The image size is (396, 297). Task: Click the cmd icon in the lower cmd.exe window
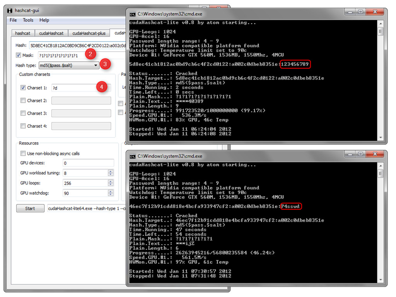coord(133,156)
